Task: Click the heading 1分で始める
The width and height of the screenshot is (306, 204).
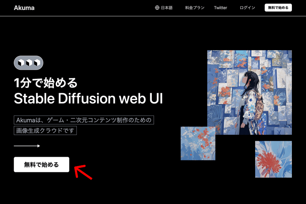Action: click(46, 83)
